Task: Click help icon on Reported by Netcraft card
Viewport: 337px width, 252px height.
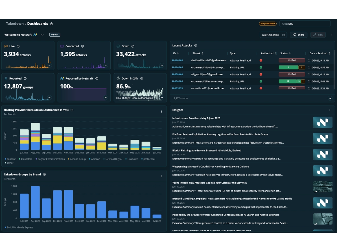Action: point(97,79)
